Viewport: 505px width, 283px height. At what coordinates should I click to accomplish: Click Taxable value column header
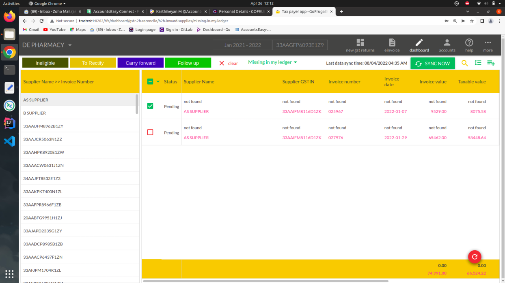472,81
